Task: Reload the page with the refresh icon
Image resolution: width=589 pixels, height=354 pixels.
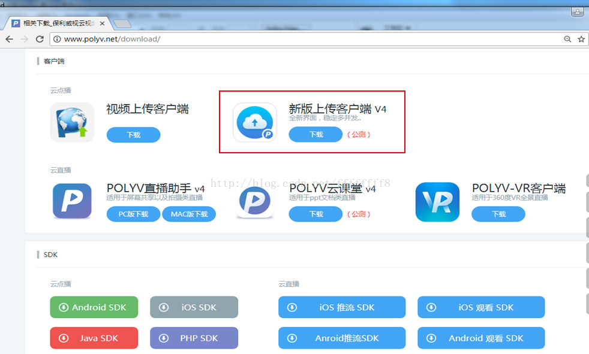Action: tap(40, 39)
